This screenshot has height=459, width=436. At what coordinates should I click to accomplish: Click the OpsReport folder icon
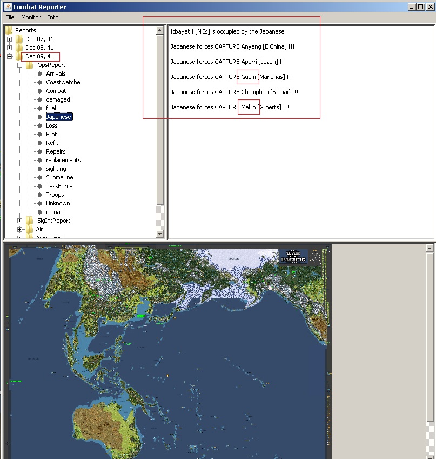(30, 65)
